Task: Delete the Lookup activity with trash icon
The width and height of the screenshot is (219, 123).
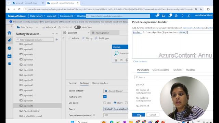Action: click(116, 60)
